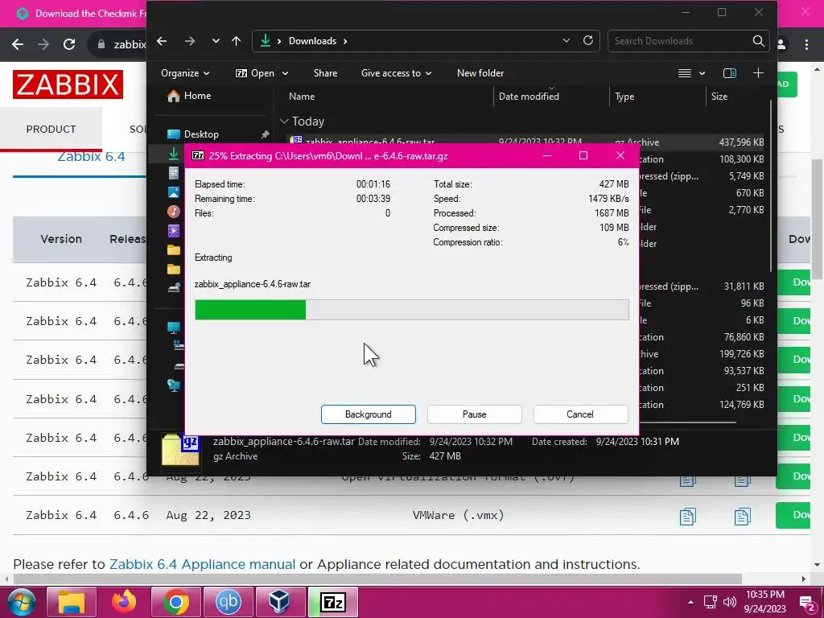Screen dimensions: 824x618
Task: Click the plus icon in Explorer toolbar
Action: (x=758, y=73)
